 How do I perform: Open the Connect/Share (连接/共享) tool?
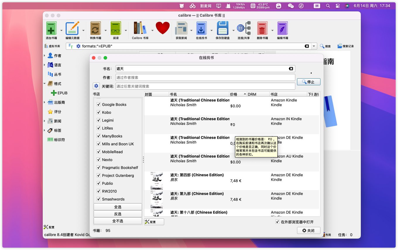243,29
